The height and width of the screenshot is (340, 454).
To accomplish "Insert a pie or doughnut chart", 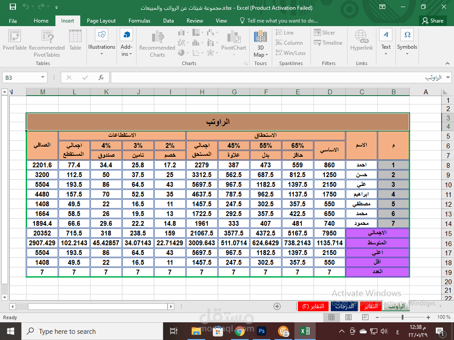I will [x=183, y=53].
